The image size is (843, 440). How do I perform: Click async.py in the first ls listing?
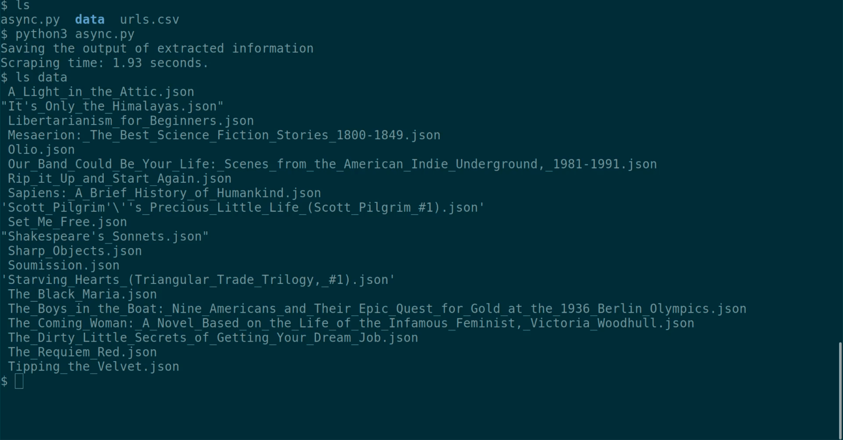(x=30, y=19)
